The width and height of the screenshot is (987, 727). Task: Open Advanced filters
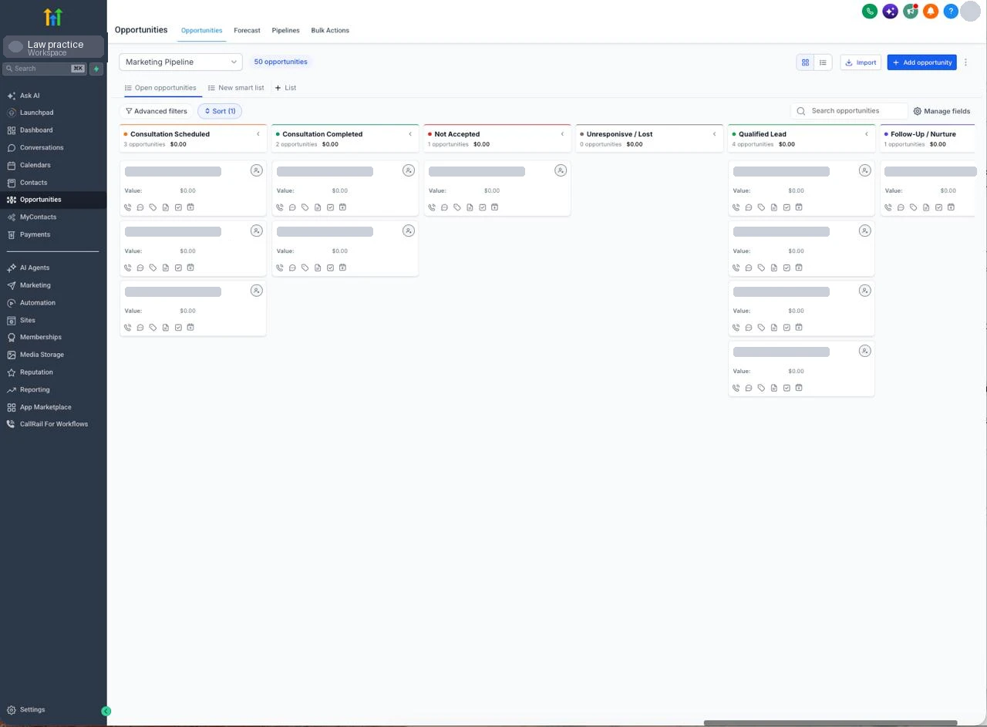tap(157, 111)
